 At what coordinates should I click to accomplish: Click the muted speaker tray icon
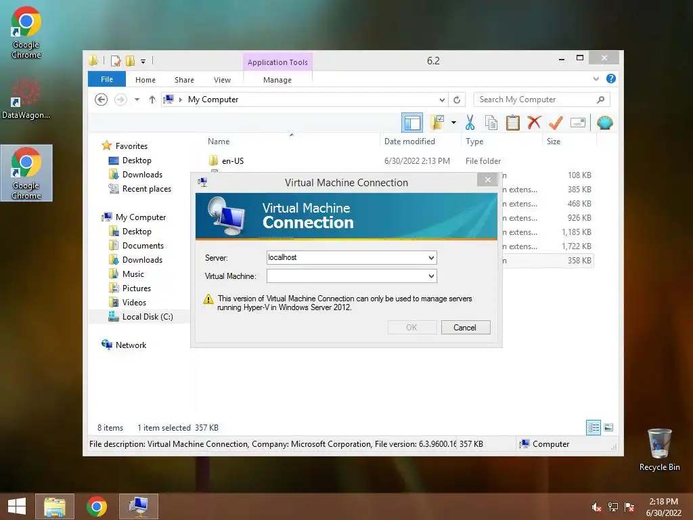(597, 507)
